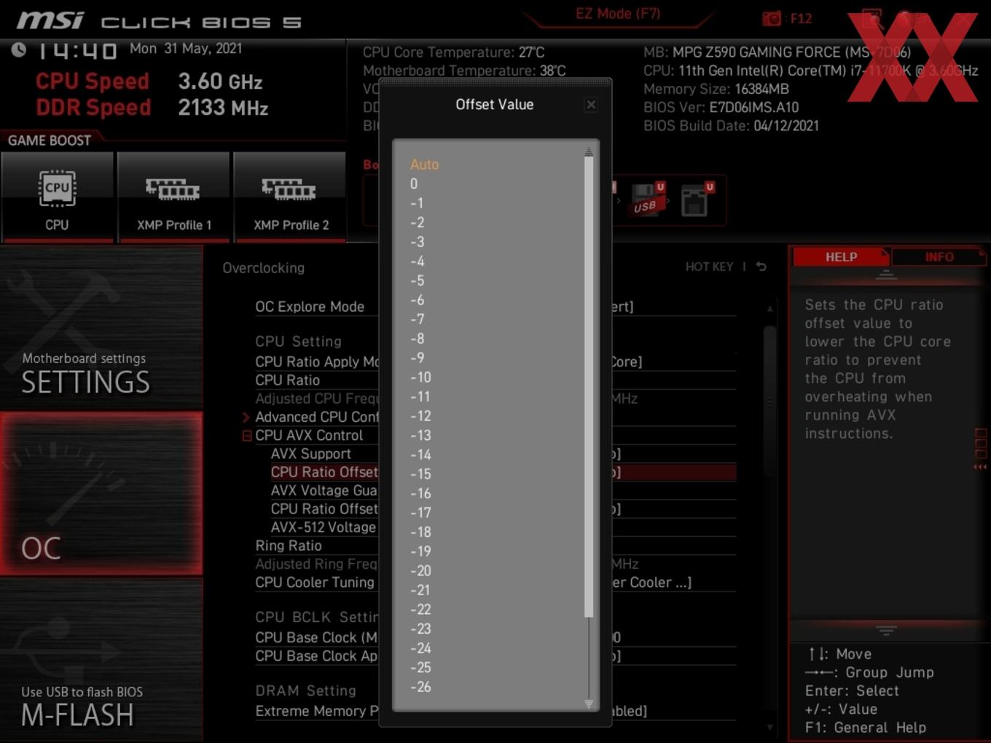The width and height of the screenshot is (991, 743).
Task: Open the OC overclocking section
Action: (x=101, y=494)
